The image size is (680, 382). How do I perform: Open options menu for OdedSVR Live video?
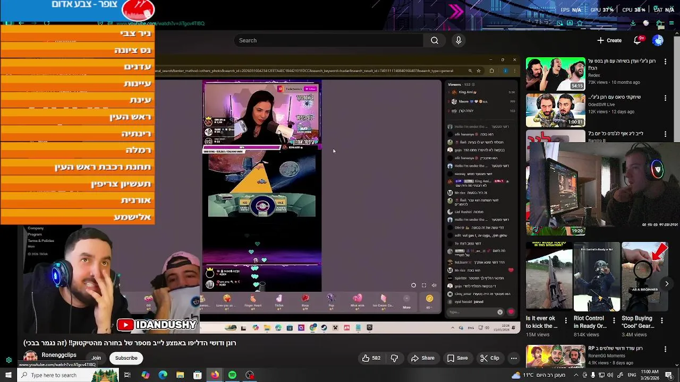[x=665, y=98]
